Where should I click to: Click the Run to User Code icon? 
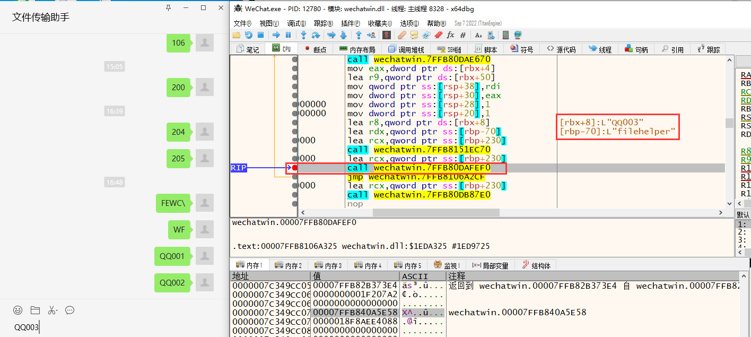click(x=371, y=35)
